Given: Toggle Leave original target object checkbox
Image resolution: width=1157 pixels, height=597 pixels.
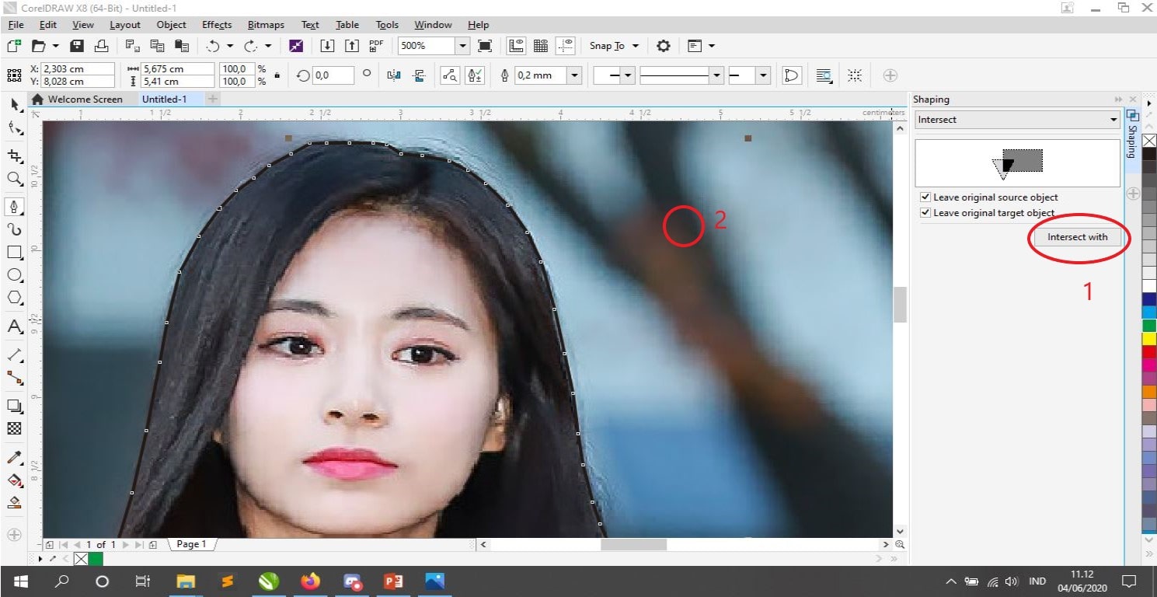Looking at the screenshot, I should point(925,213).
